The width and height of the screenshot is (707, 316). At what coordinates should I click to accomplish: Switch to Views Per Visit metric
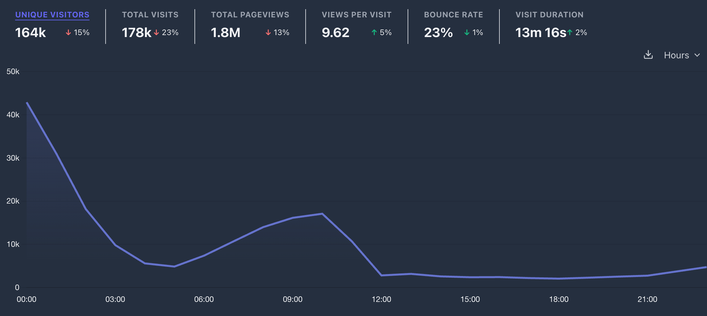coord(356,15)
